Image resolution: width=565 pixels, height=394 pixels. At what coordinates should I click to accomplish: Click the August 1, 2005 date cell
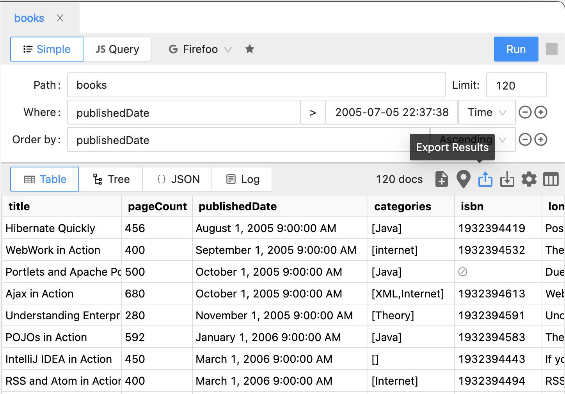(280, 228)
